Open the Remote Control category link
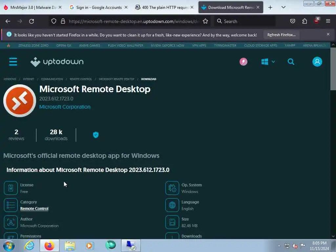 tap(34, 208)
